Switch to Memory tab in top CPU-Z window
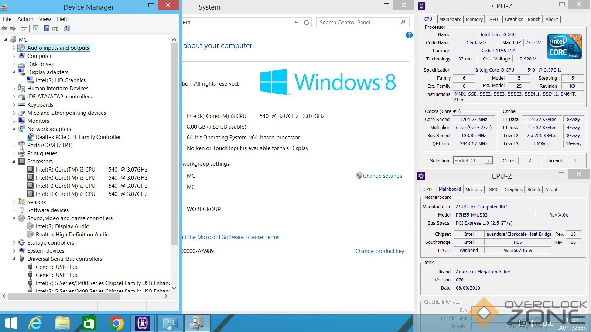Viewport: 591px width, 332px height. [x=474, y=20]
